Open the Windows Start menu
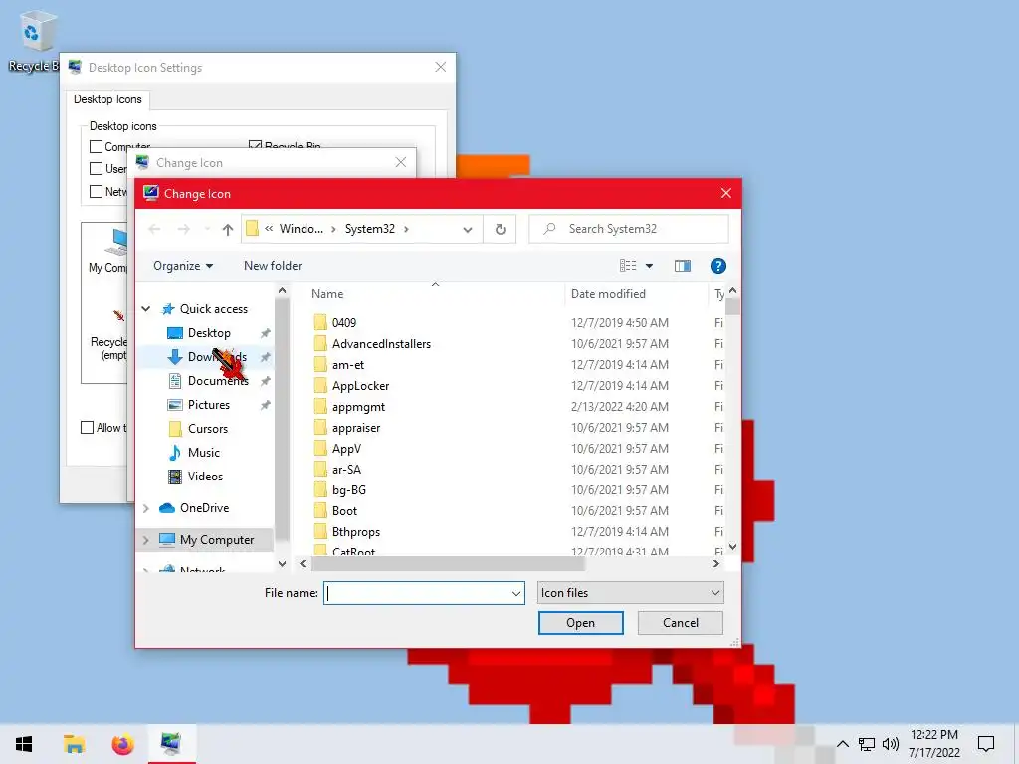 tap(24, 744)
